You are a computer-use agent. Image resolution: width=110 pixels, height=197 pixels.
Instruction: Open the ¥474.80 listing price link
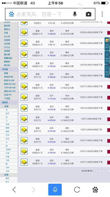pos(52,99)
